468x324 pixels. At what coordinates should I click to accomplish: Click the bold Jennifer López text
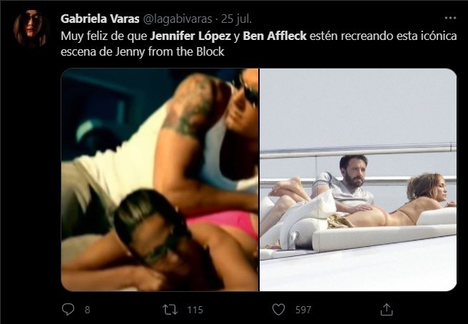click(190, 36)
